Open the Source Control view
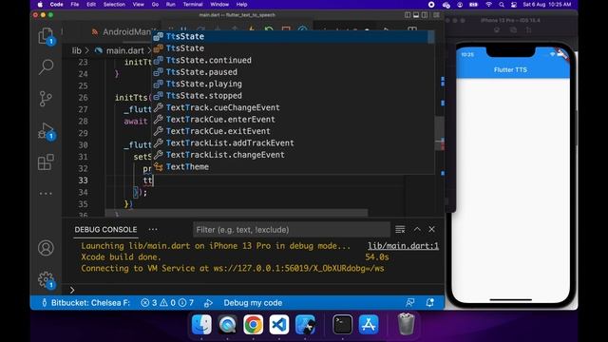The image size is (608, 342). tap(46, 99)
